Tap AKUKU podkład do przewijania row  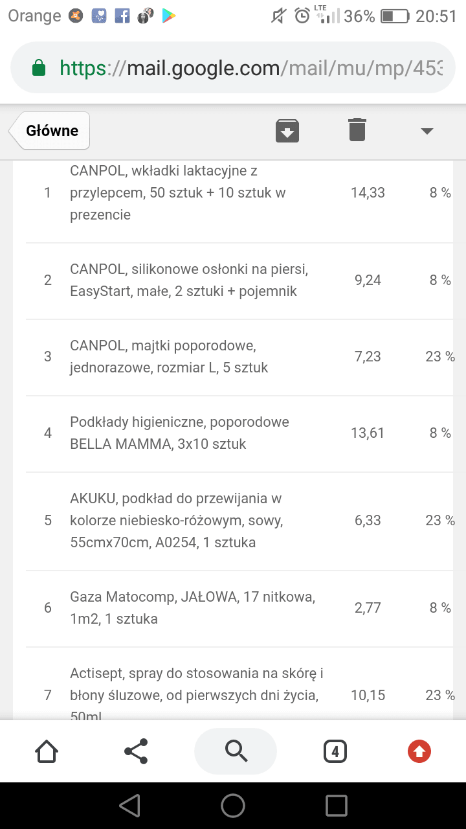coord(176,520)
